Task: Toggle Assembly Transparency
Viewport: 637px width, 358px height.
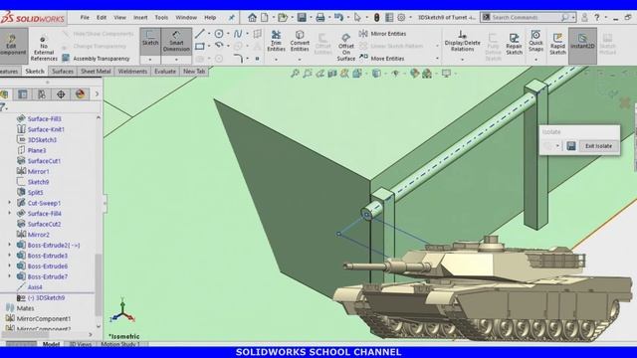Action: (96, 59)
